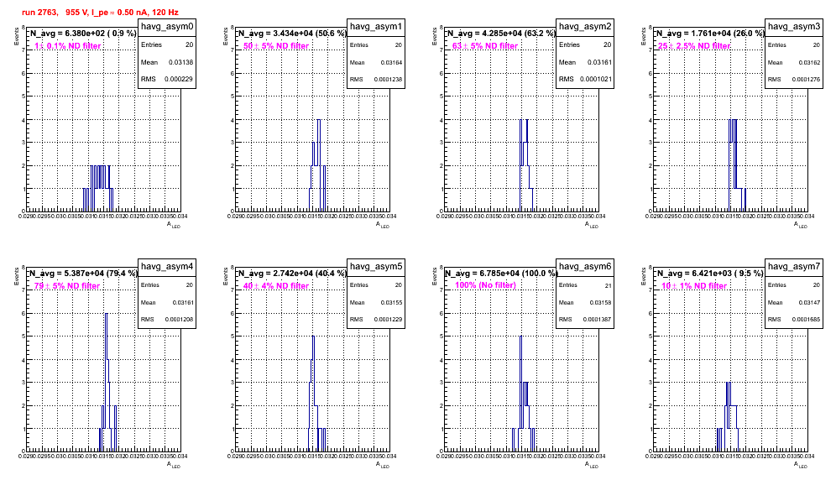Select the havg_asym3 stats box title

tap(794, 26)
